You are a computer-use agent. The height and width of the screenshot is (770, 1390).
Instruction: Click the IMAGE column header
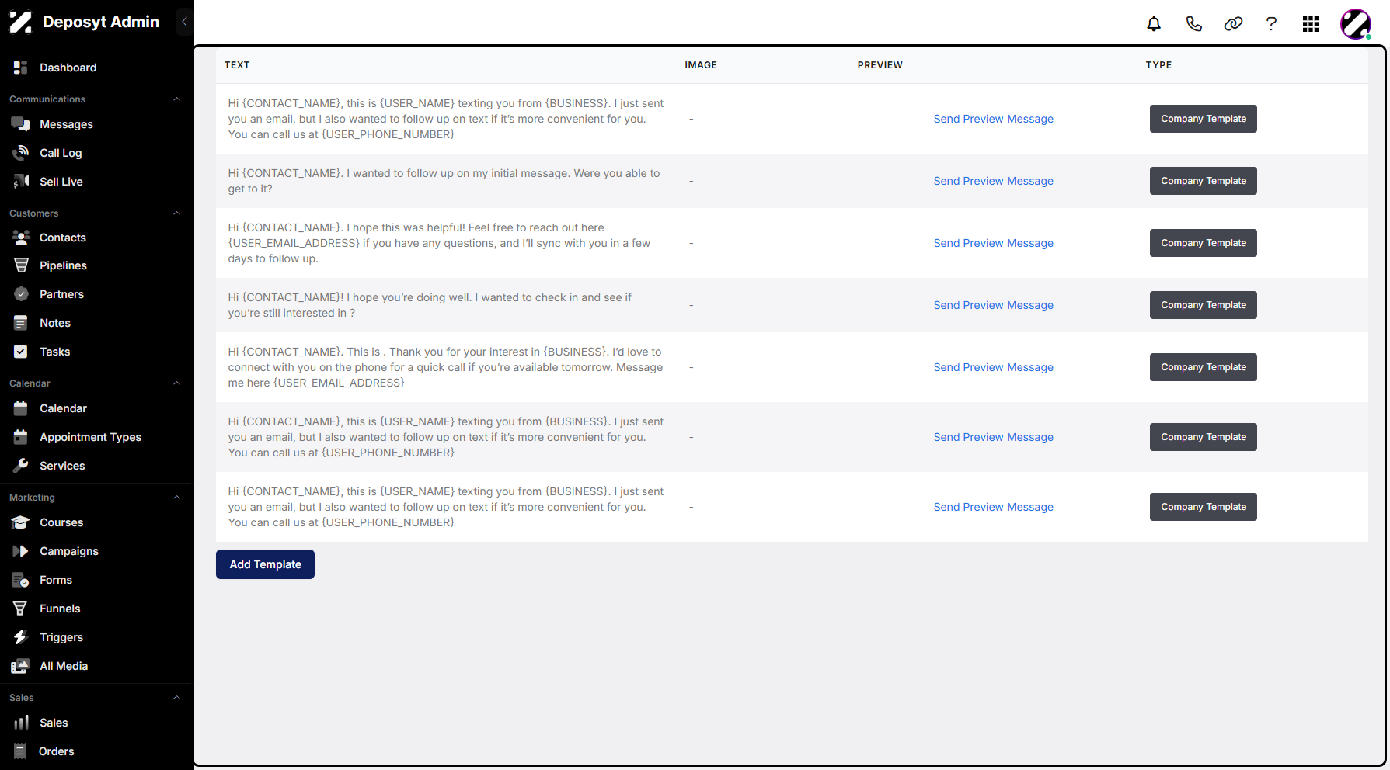coord(701,65)
